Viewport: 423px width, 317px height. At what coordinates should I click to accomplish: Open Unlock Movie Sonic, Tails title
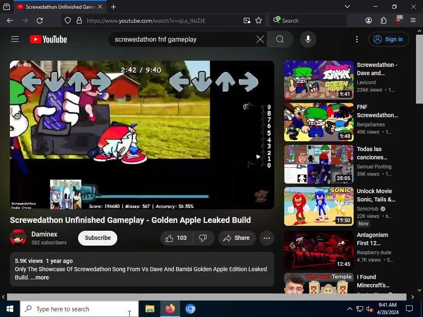[376, 195]
